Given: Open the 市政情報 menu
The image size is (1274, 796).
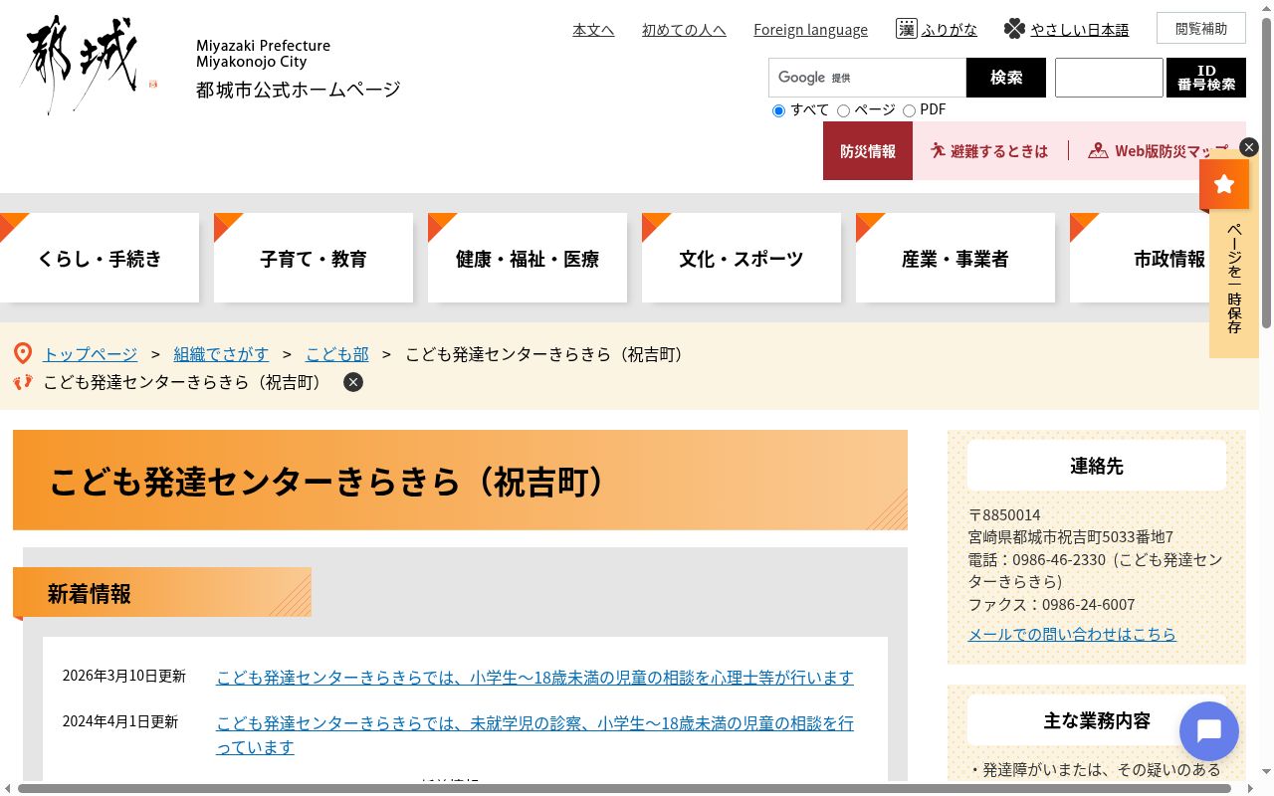Looking at the screenshot, I should click(1165, 258).
